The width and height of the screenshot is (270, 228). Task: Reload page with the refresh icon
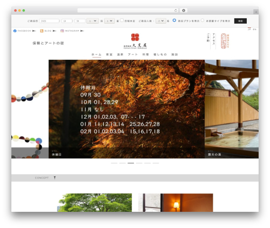(x=175, y=10)
